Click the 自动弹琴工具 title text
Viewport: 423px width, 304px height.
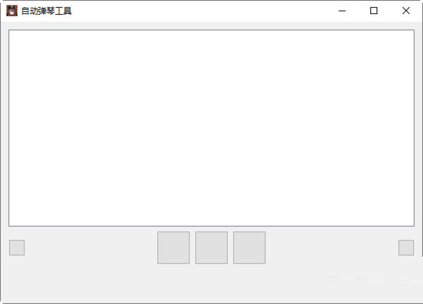pyautogui.click(x=47, y=11)
